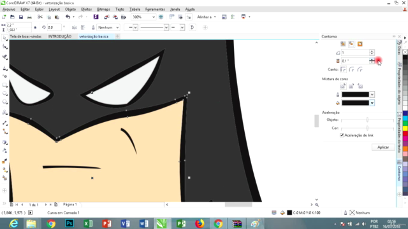The image size is (408, 229).
Task: Switch to the INTRODUÇÃO document tab
Action: coord(60,36)
